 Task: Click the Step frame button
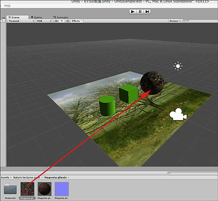pos(147,12)
